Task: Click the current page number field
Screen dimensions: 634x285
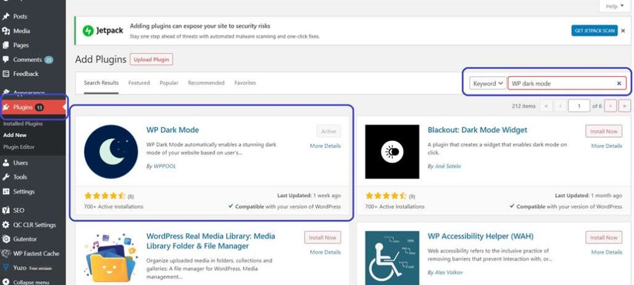Action: tap(579, 106)
